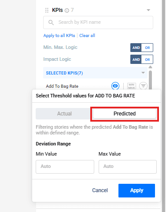Switch to the Actual tab
166x212 pixels.
coord(64,114)
